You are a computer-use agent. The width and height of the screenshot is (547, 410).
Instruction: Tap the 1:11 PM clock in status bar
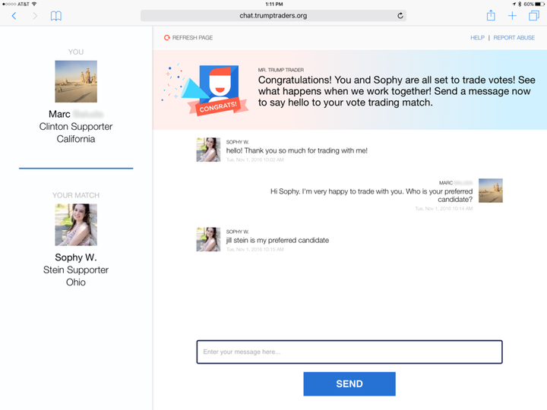click(x=273, y=5)
